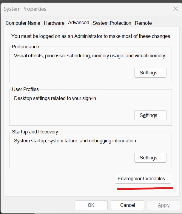
Task: Open the Hardware tab
Action: point(54,23)
